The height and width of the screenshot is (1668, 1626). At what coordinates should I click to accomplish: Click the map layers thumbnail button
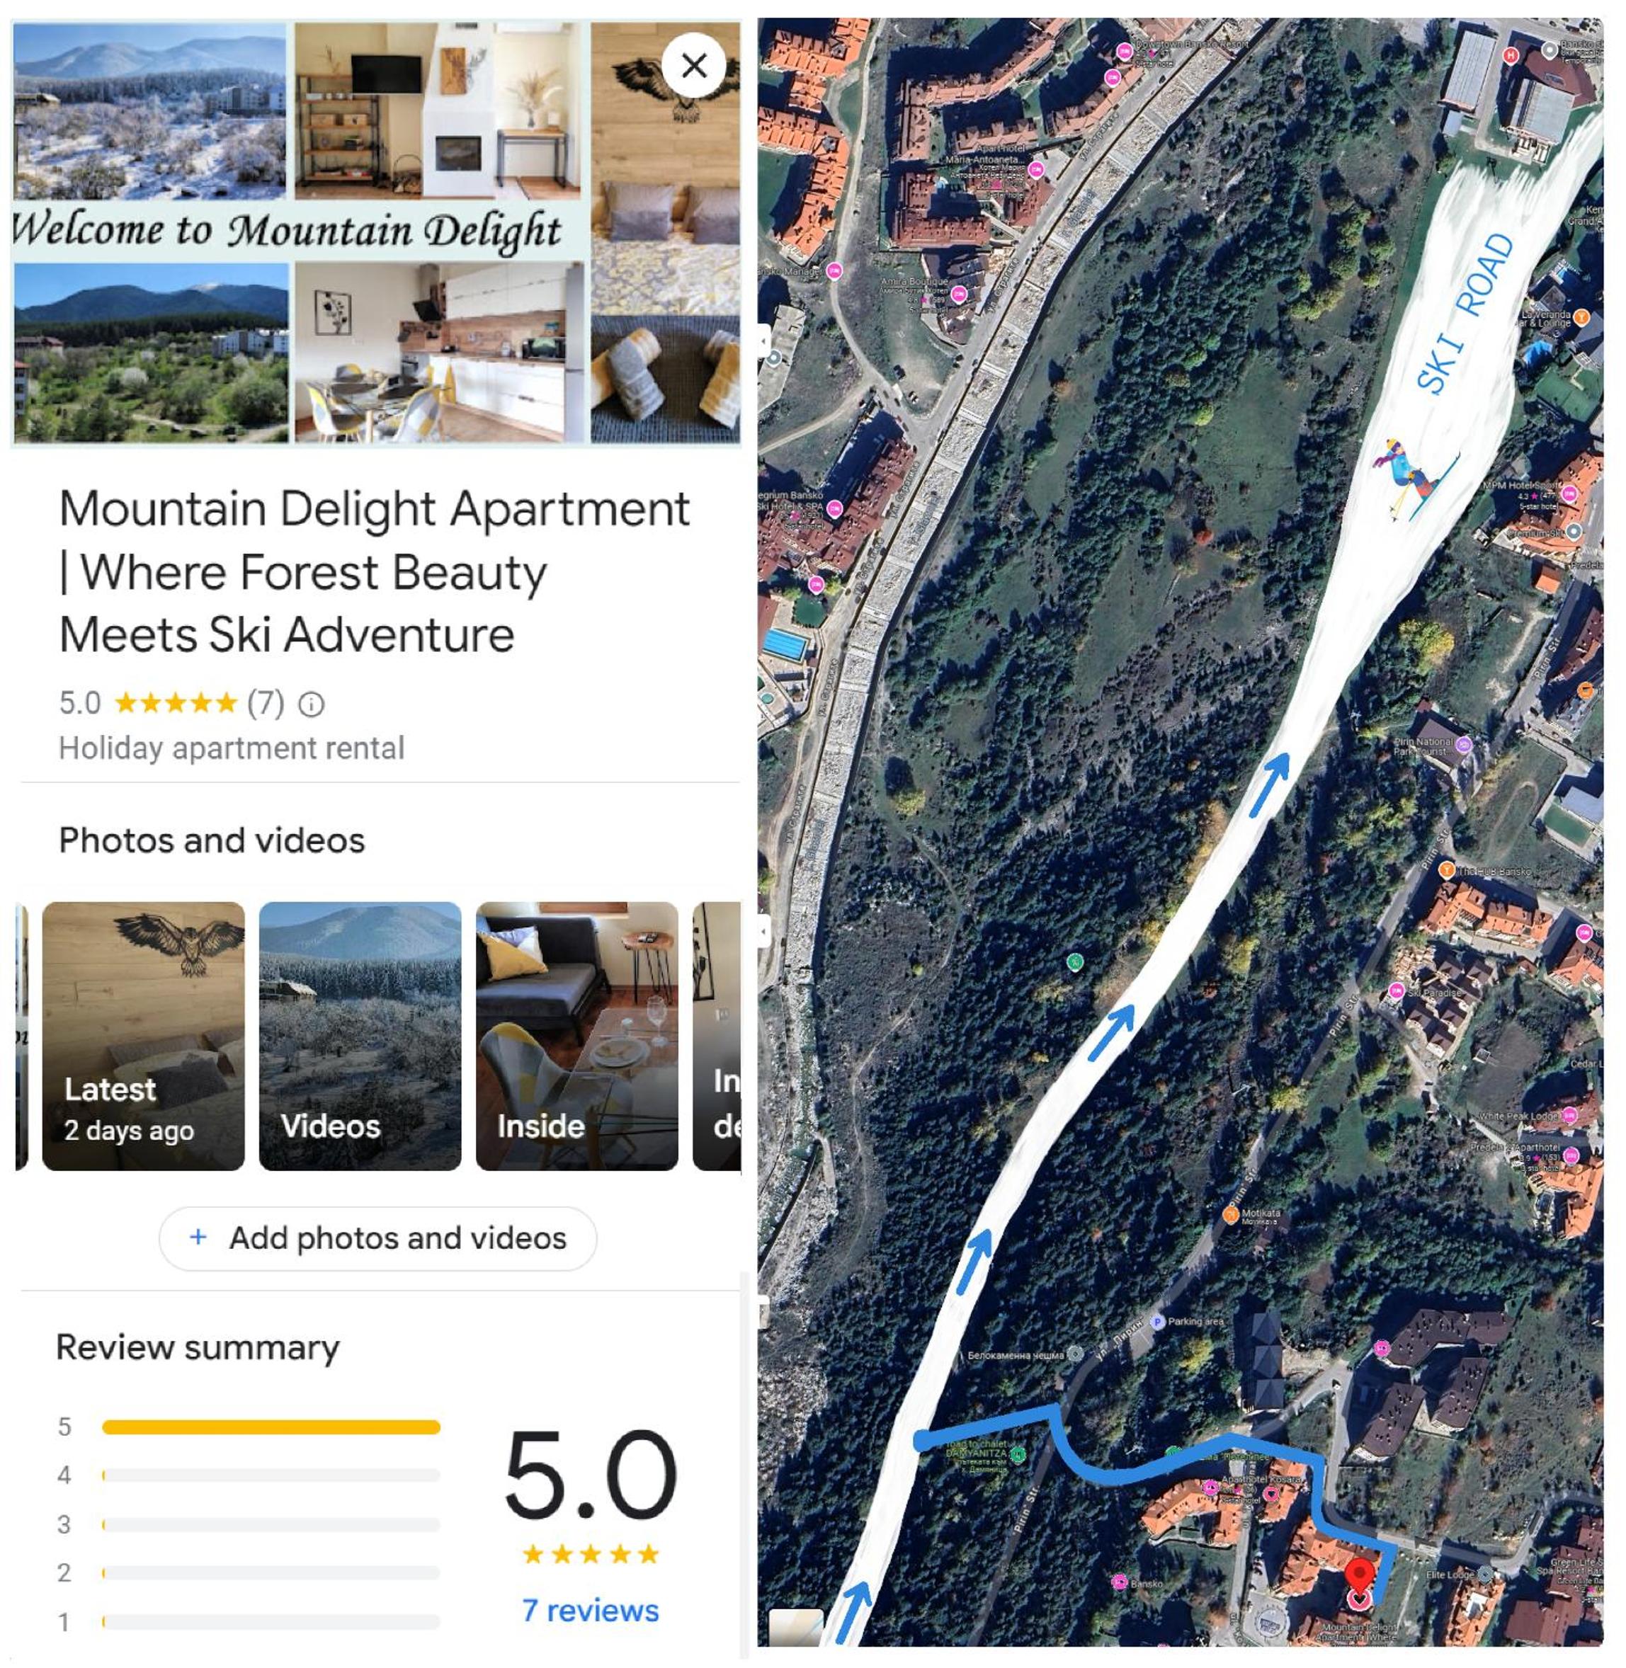(x=796, y=1626)
